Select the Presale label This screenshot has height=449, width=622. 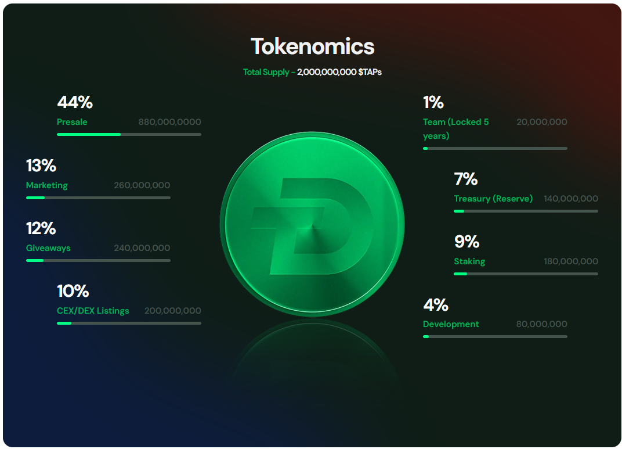click(72, 122)
